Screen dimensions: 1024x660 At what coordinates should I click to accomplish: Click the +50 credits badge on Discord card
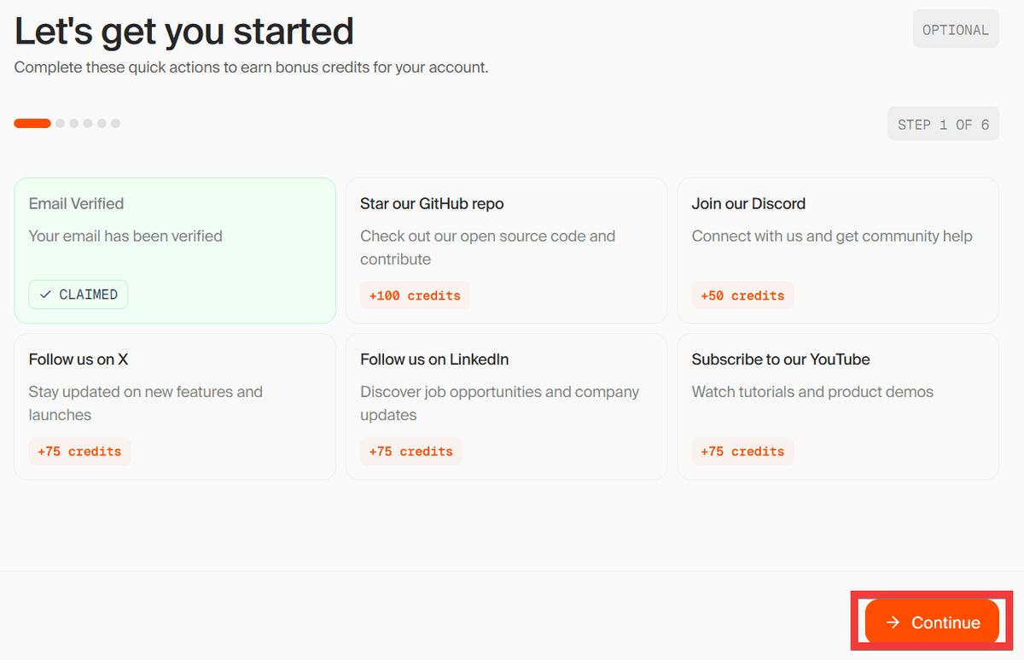point(742,296)
